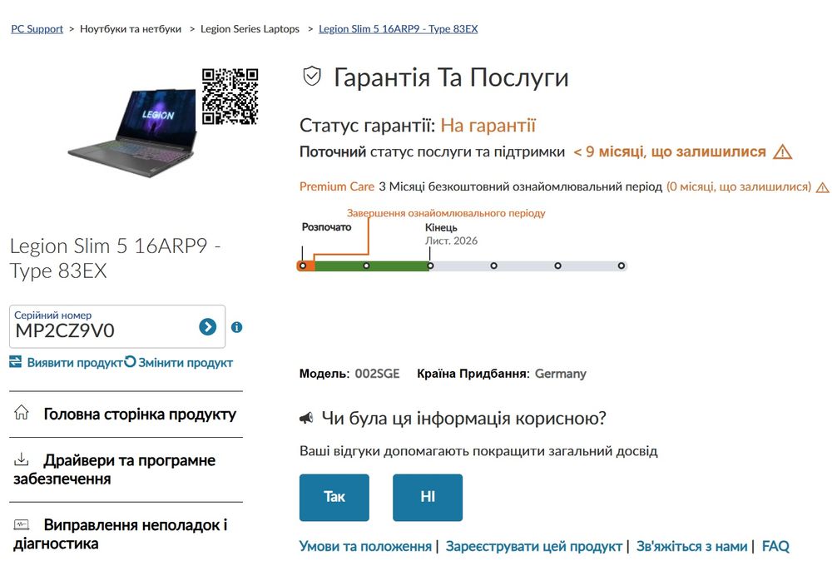Click the Виявити продукт link
The height and width of the screenshot is (566, 832).
[75, 363]
